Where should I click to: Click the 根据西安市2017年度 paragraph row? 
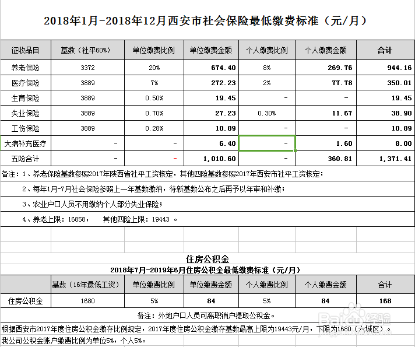tap(207, 329)
